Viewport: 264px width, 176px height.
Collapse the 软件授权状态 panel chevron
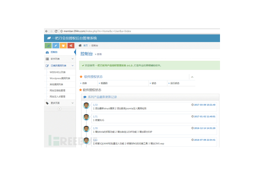point(192,77)
